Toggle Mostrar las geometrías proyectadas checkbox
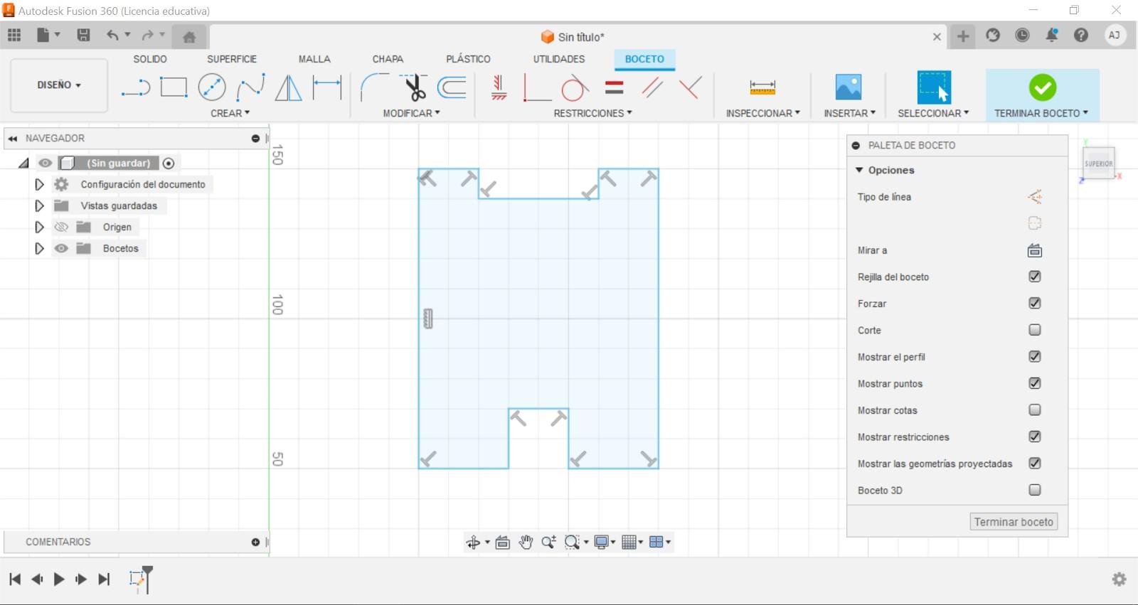 (1035, 464)
